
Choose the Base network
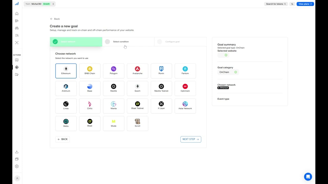tap(90, 88)
